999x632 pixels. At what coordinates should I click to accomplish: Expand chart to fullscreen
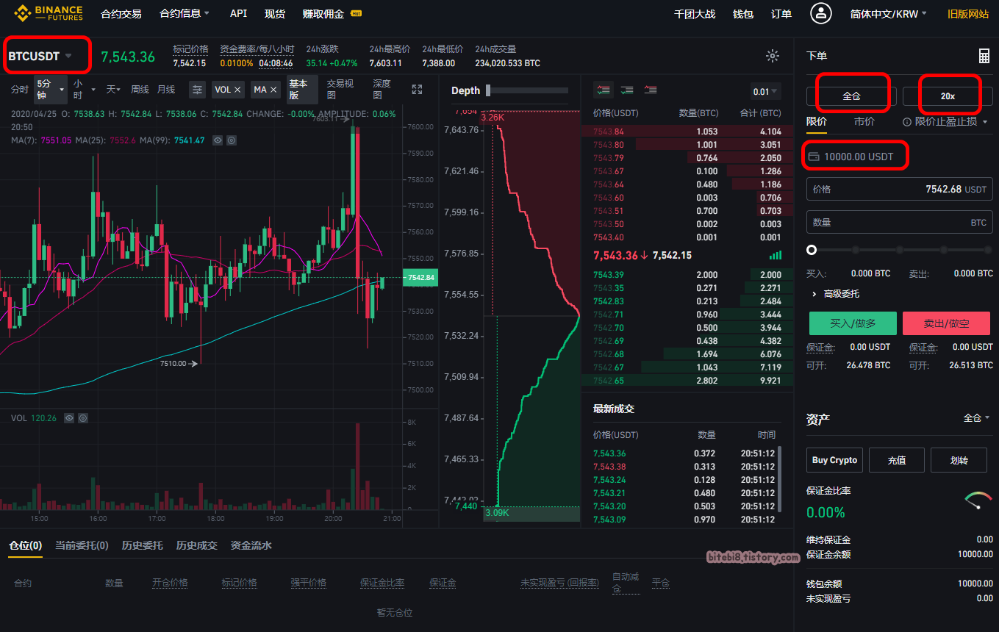tap(418, 90)
